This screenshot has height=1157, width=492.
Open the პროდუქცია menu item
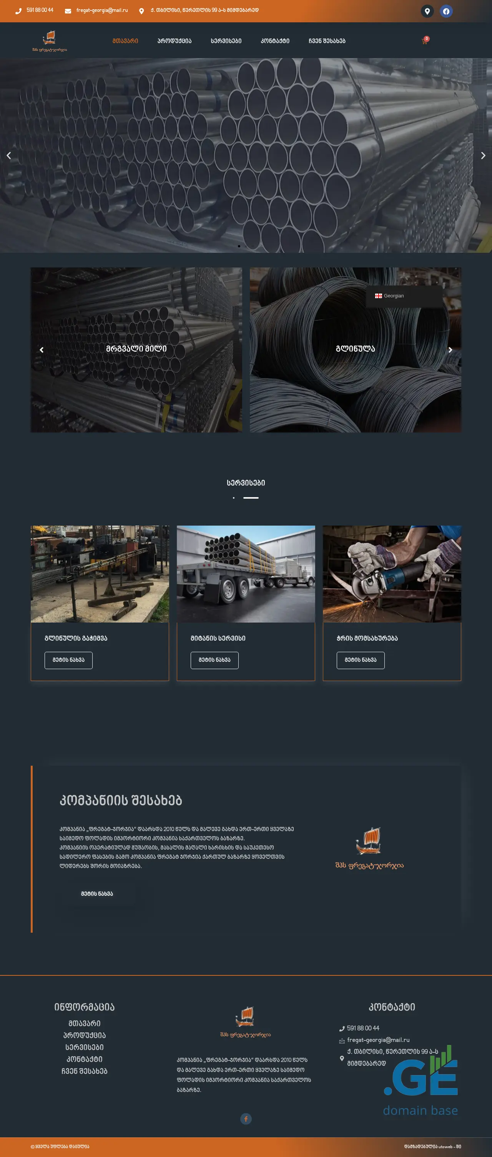(174, 41)
